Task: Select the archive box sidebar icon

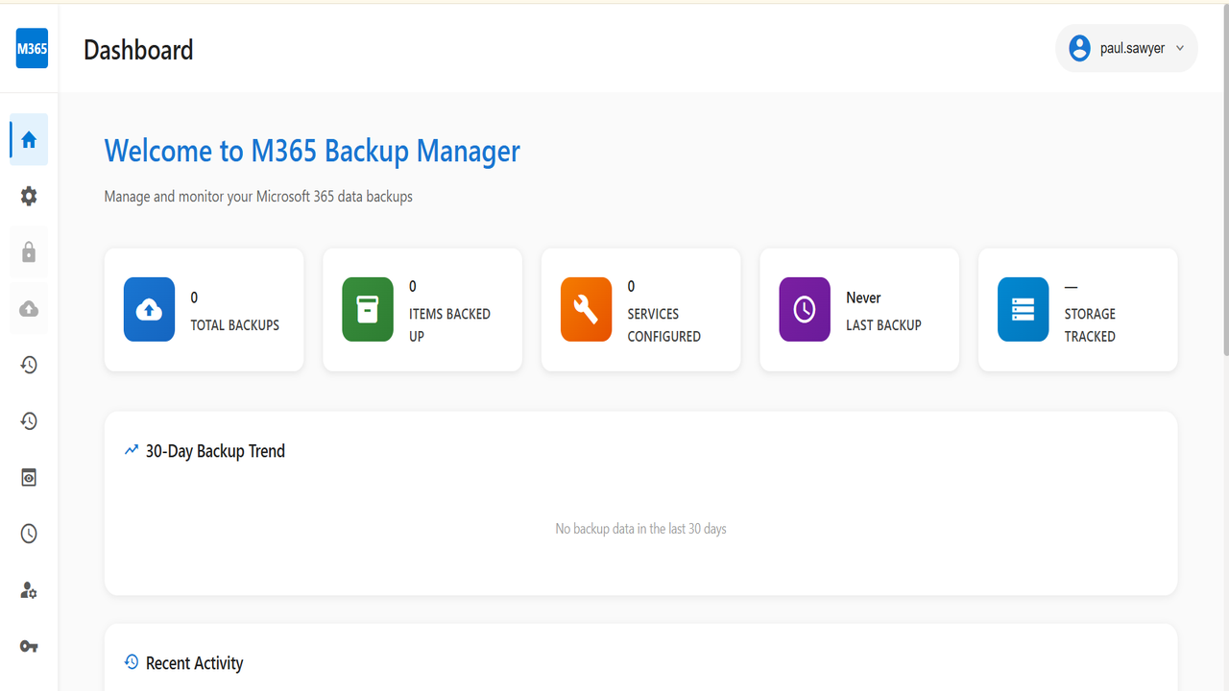Action: 29,478
